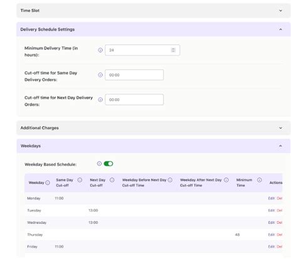
Task: Click info icon in Next Day Cut-off header
Action: [x=112, y=180]
